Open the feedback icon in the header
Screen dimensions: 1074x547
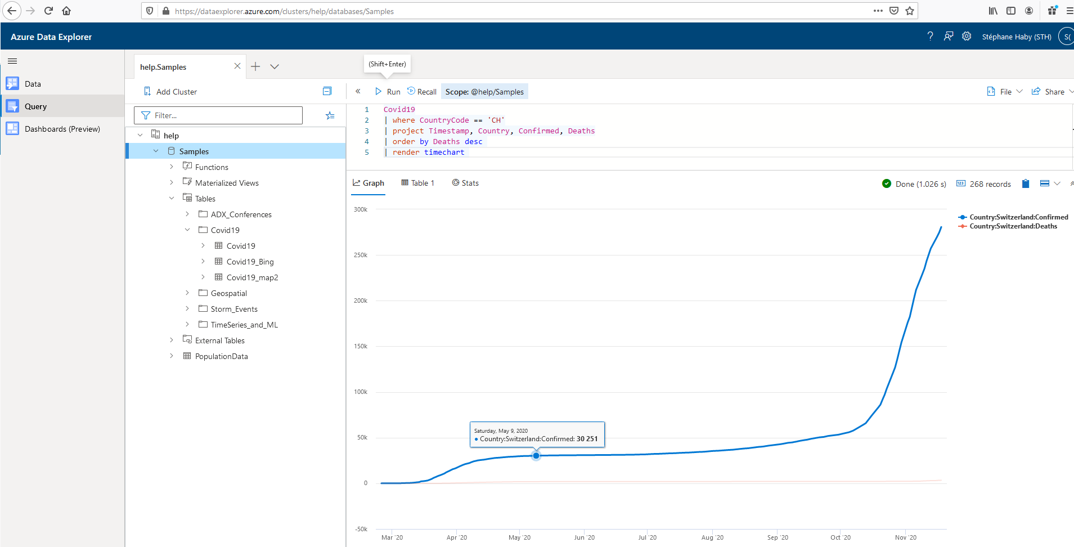click(x=949, y=36)
